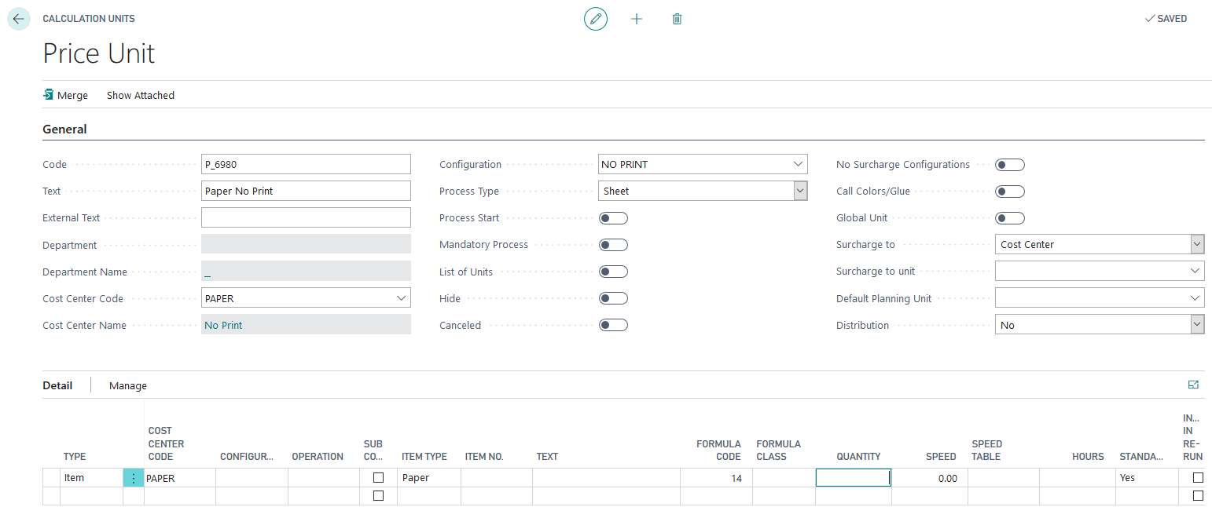
Task: Click the Formula Code cell showing 14
Action: point(716,478)
